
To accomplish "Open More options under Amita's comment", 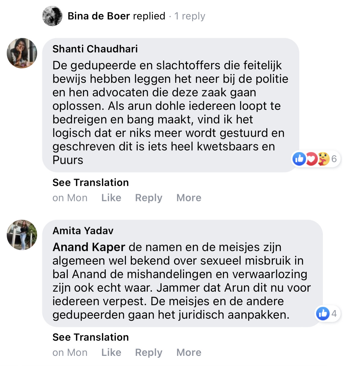I will [x=189, y=352].
